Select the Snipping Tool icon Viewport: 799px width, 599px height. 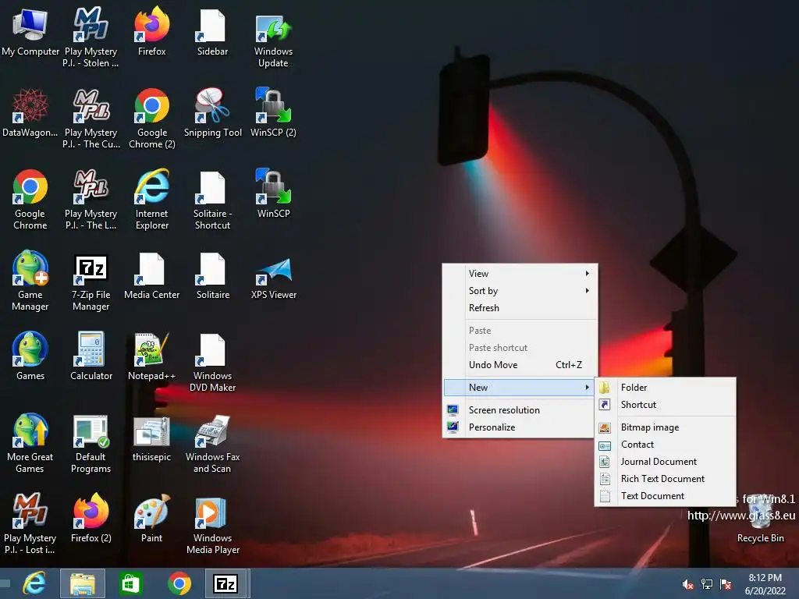coord(212,112)
